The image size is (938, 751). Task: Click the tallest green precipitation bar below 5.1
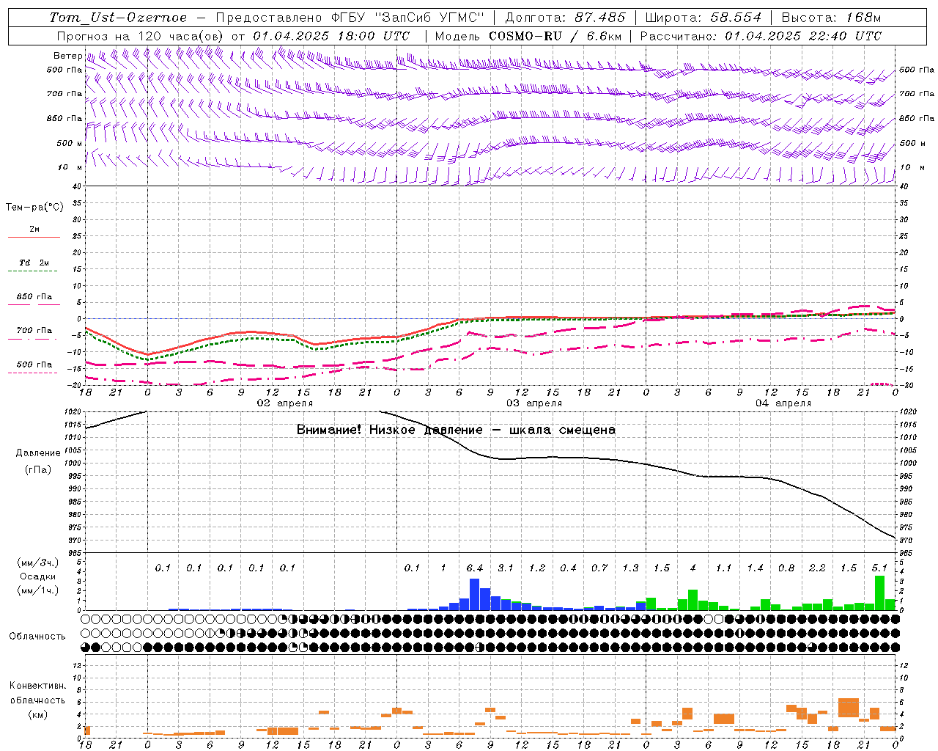(880, 593)
